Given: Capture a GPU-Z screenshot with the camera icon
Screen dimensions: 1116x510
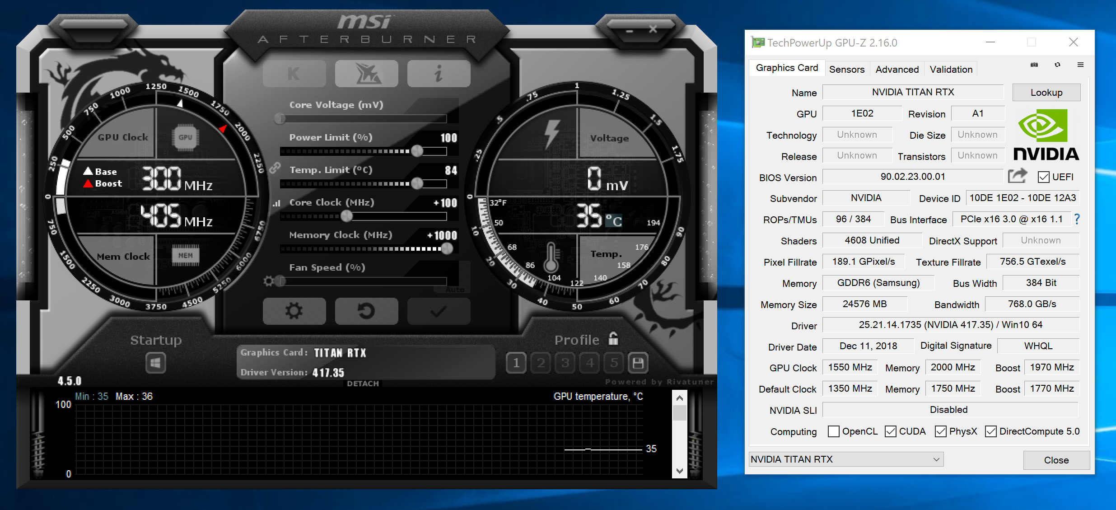Looking at the screenshot, I should coord(1034,65).
